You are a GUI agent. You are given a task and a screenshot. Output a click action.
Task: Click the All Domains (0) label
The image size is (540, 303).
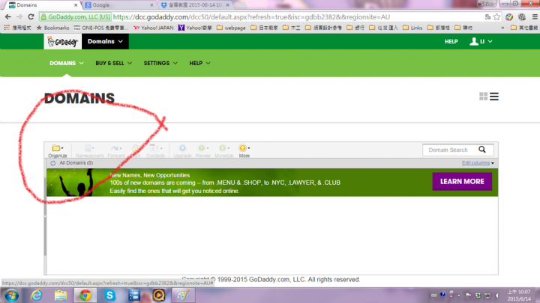[x=76, y=163]
